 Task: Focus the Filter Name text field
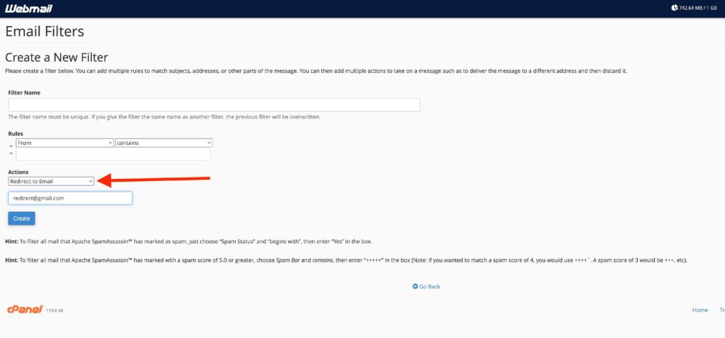214,105
